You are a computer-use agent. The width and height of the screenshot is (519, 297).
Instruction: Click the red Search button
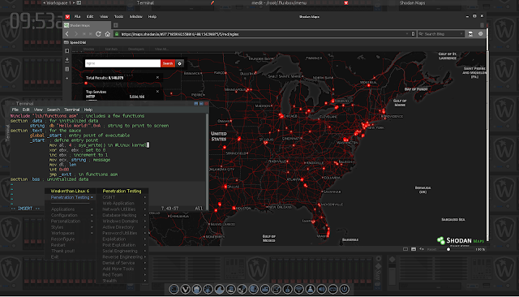(168, 63)
